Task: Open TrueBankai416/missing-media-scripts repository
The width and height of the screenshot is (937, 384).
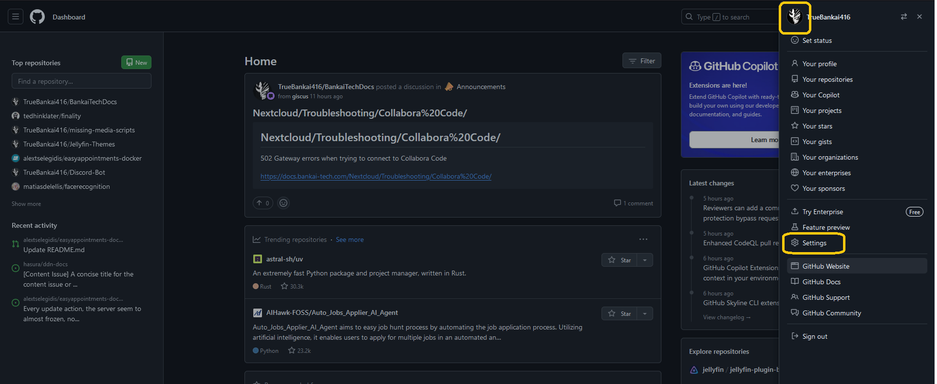Action: click(79, 130)
